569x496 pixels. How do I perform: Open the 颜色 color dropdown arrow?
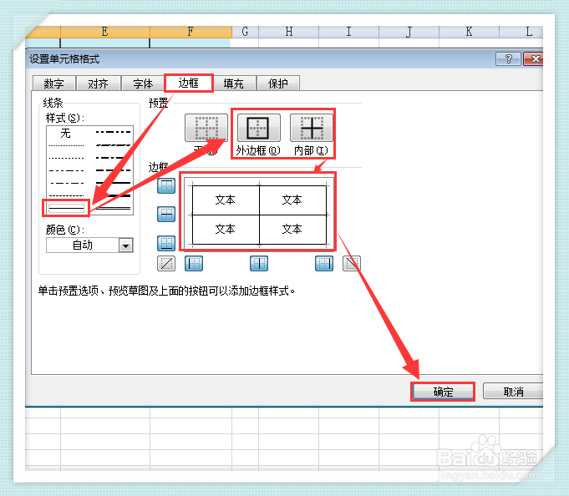(x=126, y=245)
